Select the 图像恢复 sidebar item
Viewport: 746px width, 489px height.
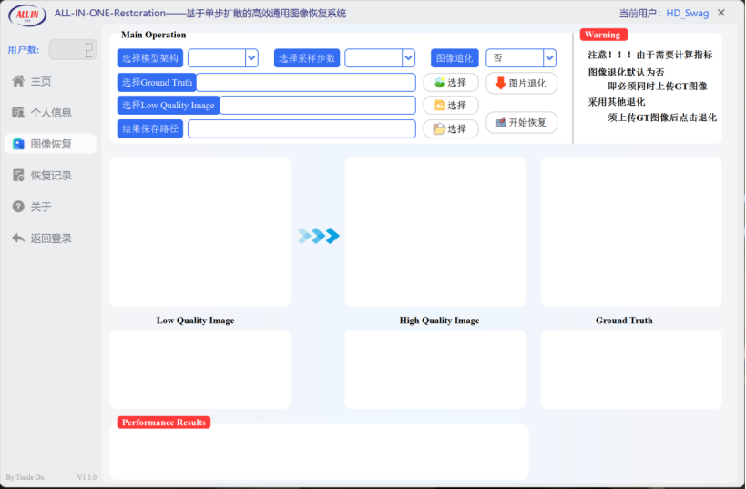pos(51,144)
